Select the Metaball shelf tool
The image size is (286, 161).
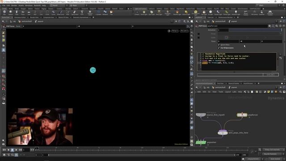click(105, 13)
